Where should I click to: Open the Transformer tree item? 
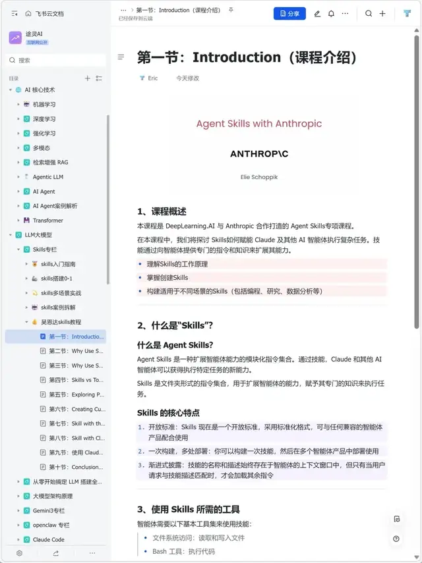48,221
